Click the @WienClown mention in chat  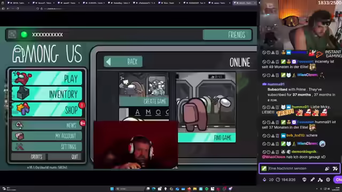[274, 157]
